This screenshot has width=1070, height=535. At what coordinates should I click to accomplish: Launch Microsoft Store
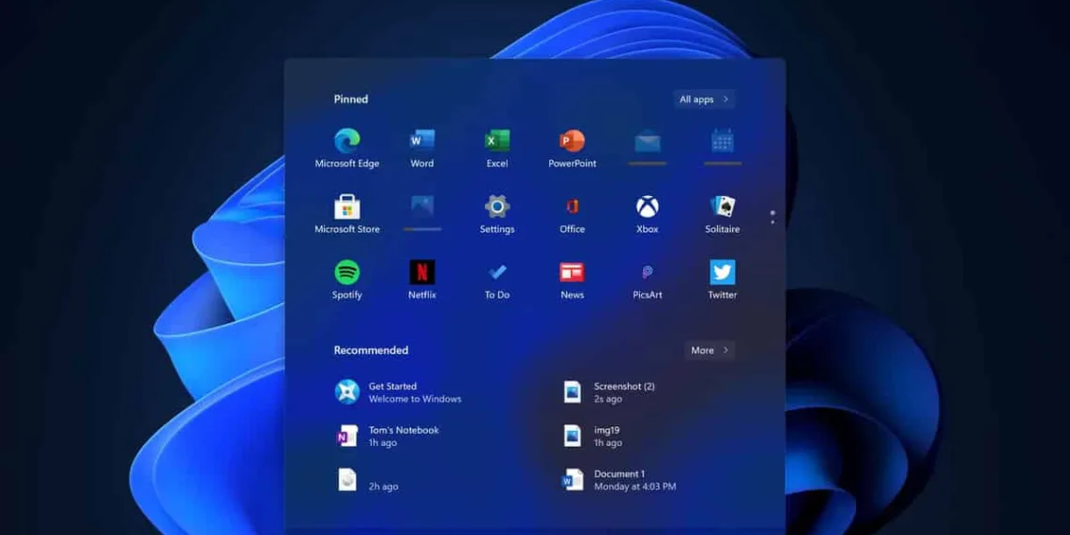click(346, 214)
